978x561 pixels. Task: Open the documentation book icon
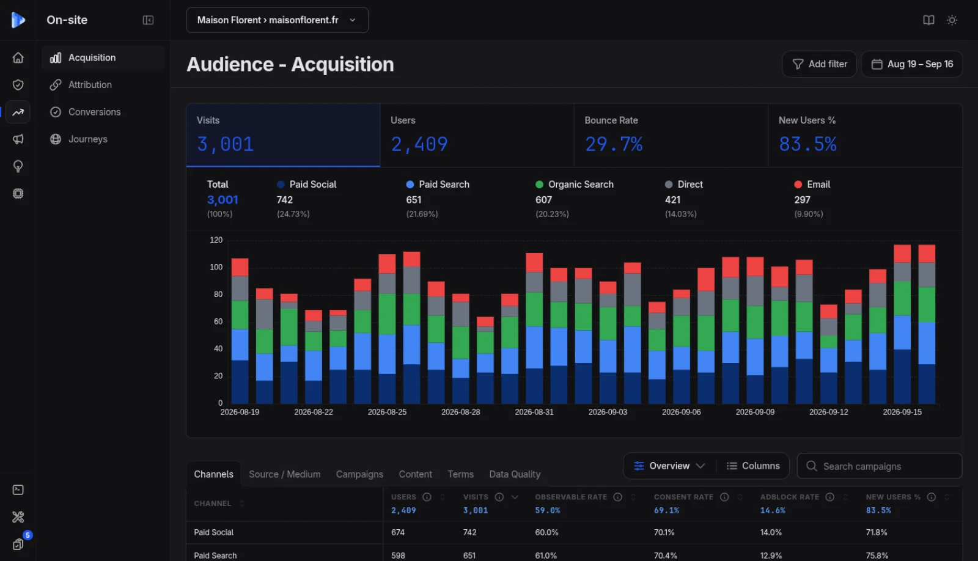point(928,20)
